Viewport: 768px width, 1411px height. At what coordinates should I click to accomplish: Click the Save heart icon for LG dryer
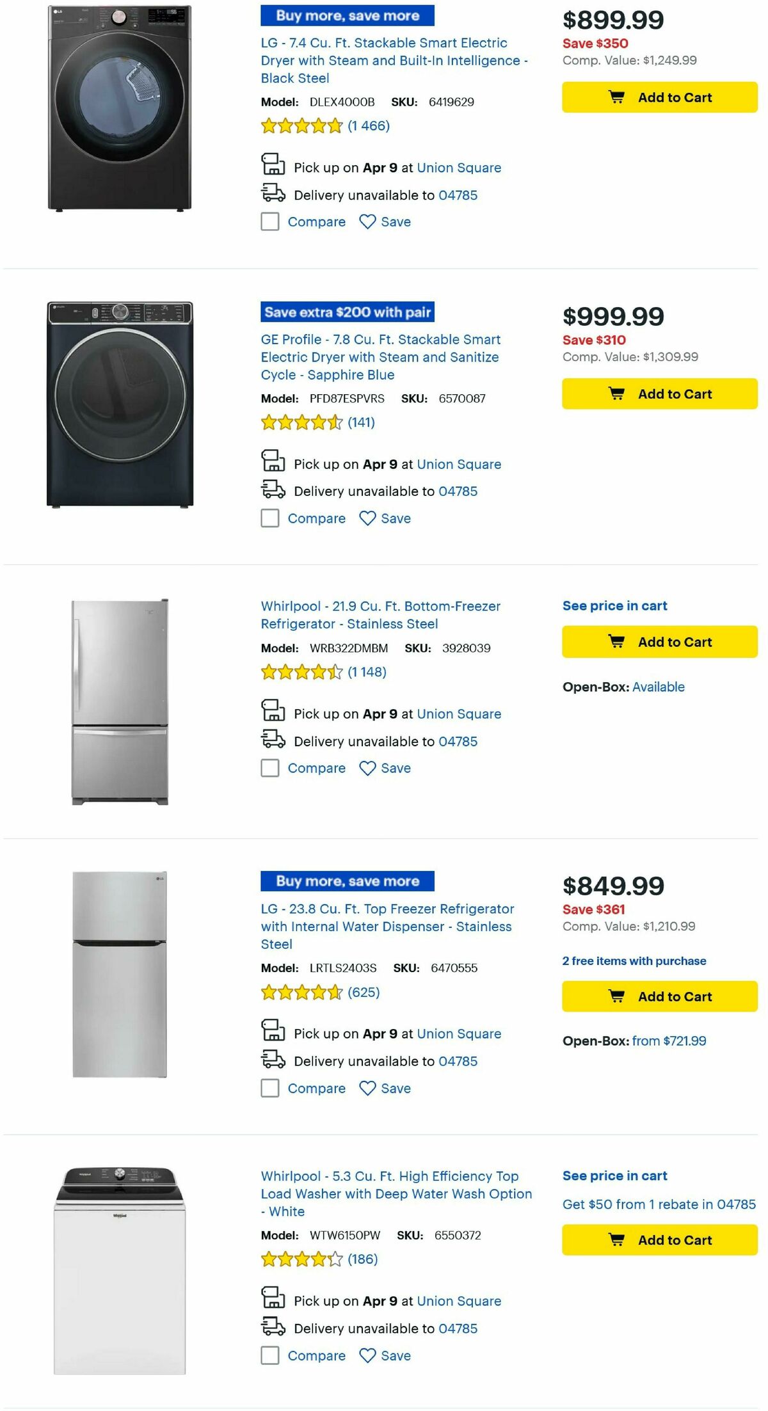(x=367, y=221)
